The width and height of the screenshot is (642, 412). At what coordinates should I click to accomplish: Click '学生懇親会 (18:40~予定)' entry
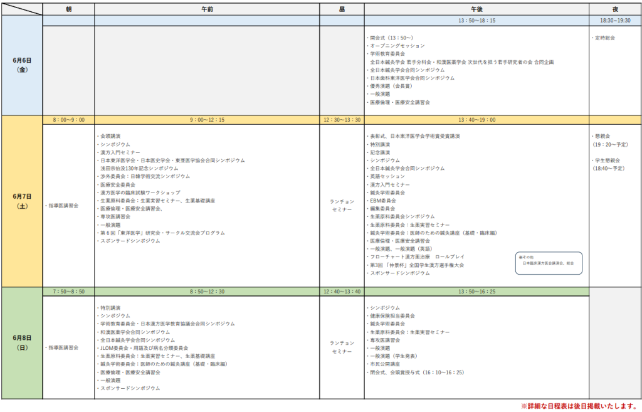[x=608, y=164]
